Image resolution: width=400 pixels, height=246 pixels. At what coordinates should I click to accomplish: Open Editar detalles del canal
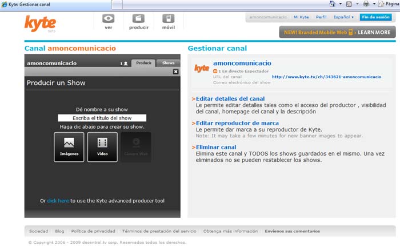(230, 98)
